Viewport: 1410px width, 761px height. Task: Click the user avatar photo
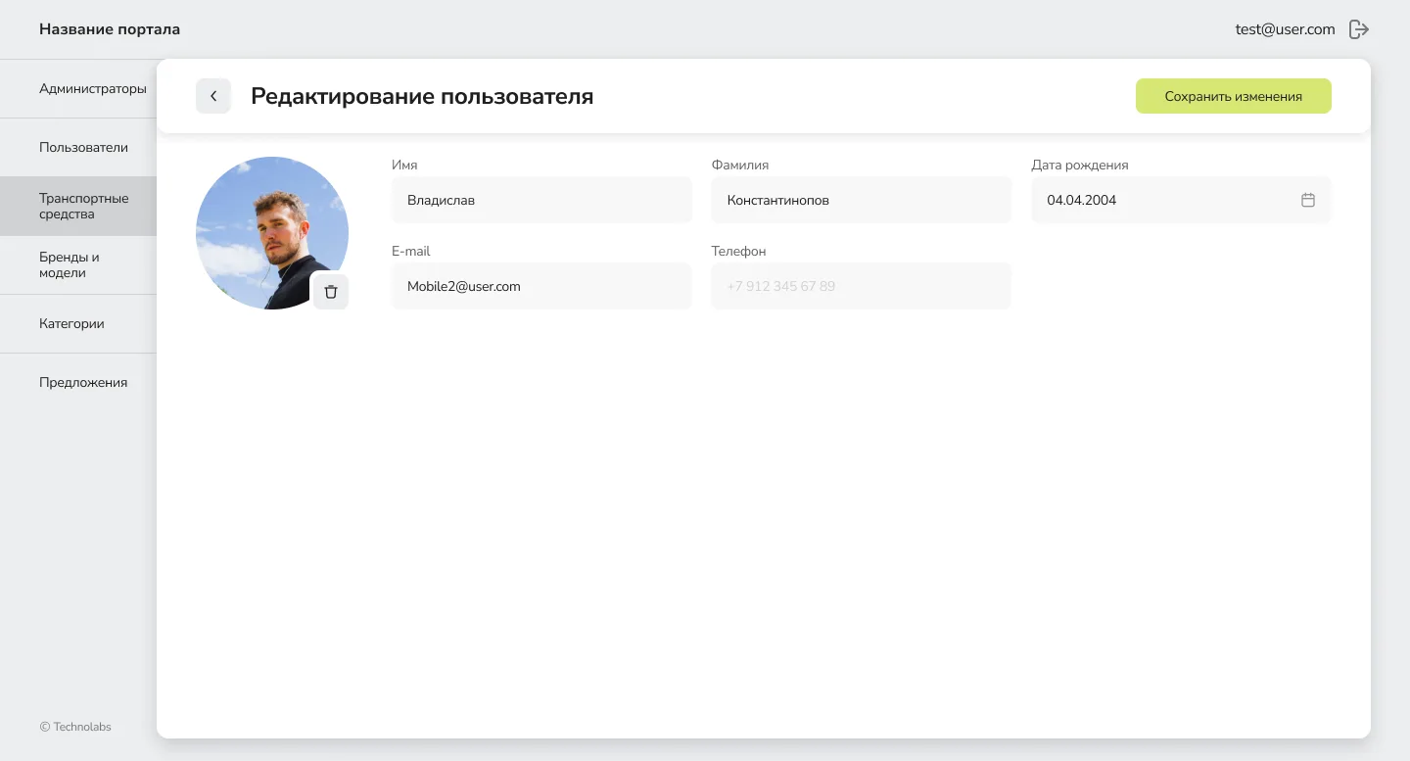point(272,233)
